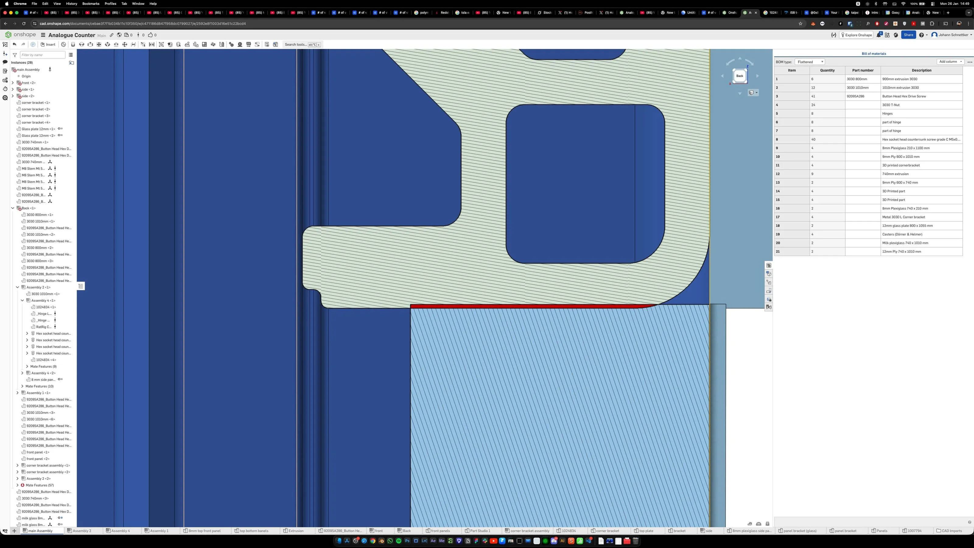The height and width of the screenshot is (548, 974).
Task: Expand Mate Features (57) group
Action: [x=17, y=485]
